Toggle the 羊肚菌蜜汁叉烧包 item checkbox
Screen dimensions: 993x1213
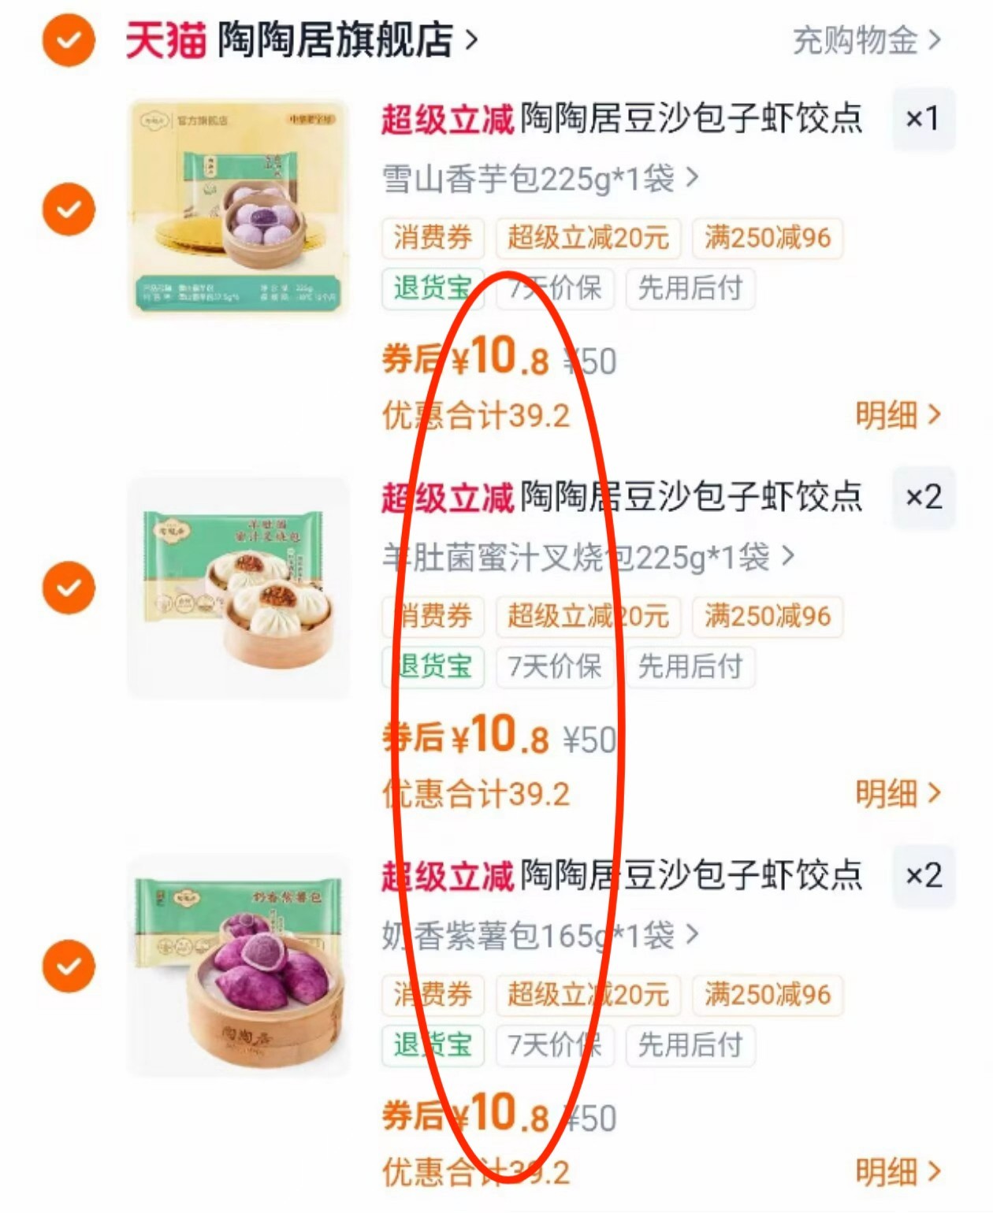[x=69, y=588]
